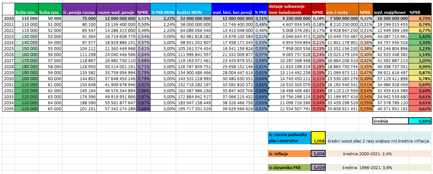433x174 pixels.
Task: Click the cell containing 195 717 201 329
Action: [193, 108]
